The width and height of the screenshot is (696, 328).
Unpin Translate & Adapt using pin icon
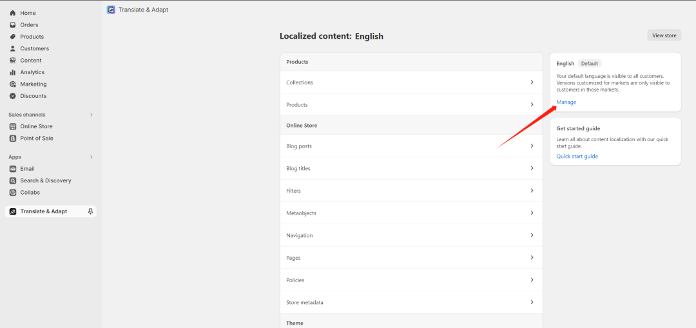pos(91,211)
